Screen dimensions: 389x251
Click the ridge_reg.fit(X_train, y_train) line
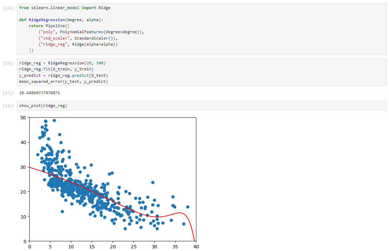tap(56, 69)
